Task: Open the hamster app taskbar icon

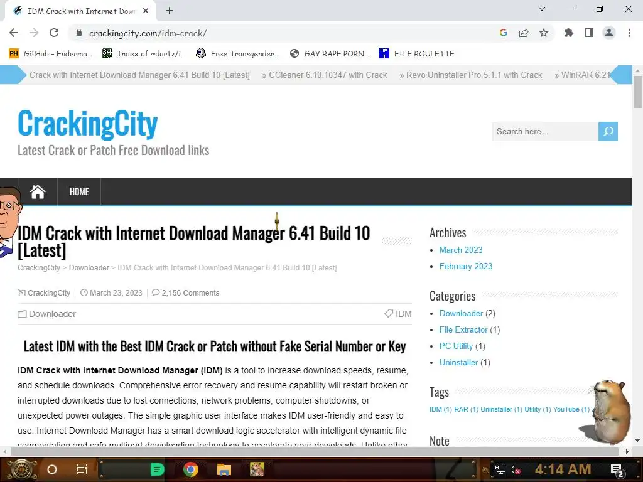Action: 257,469
